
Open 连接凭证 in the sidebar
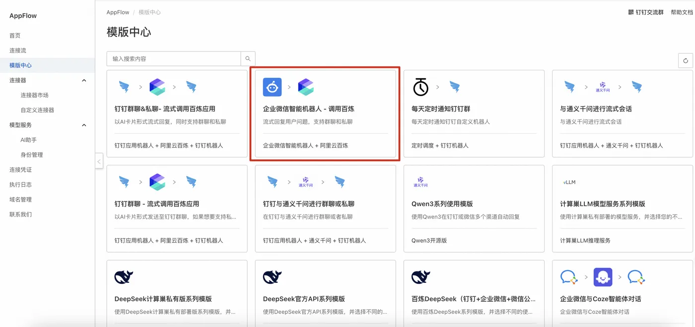21,169
